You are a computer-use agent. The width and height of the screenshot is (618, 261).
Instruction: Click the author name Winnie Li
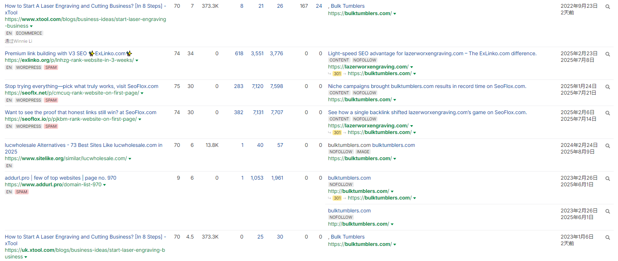(x=23, y=41)
